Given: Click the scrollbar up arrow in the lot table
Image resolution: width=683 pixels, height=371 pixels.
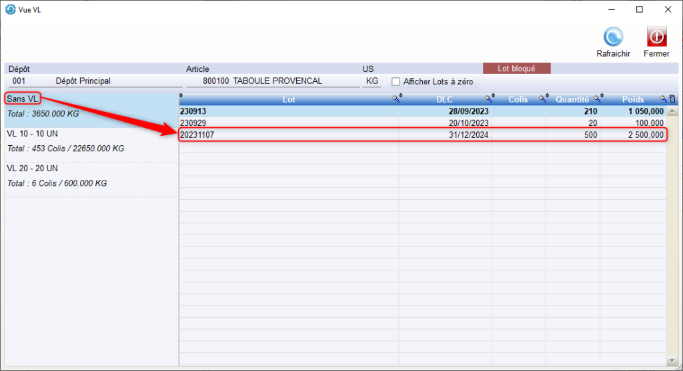Looking at the screenshot, I should click(672, 111).
